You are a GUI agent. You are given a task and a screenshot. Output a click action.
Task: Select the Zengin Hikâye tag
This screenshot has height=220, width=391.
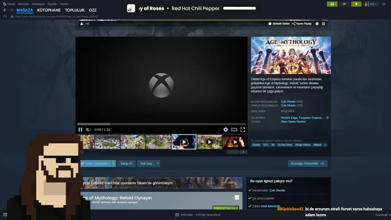[303, 145]
